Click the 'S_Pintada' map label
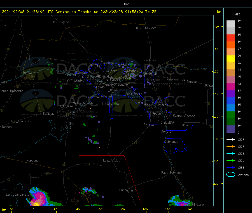 (x=75, y=81)
